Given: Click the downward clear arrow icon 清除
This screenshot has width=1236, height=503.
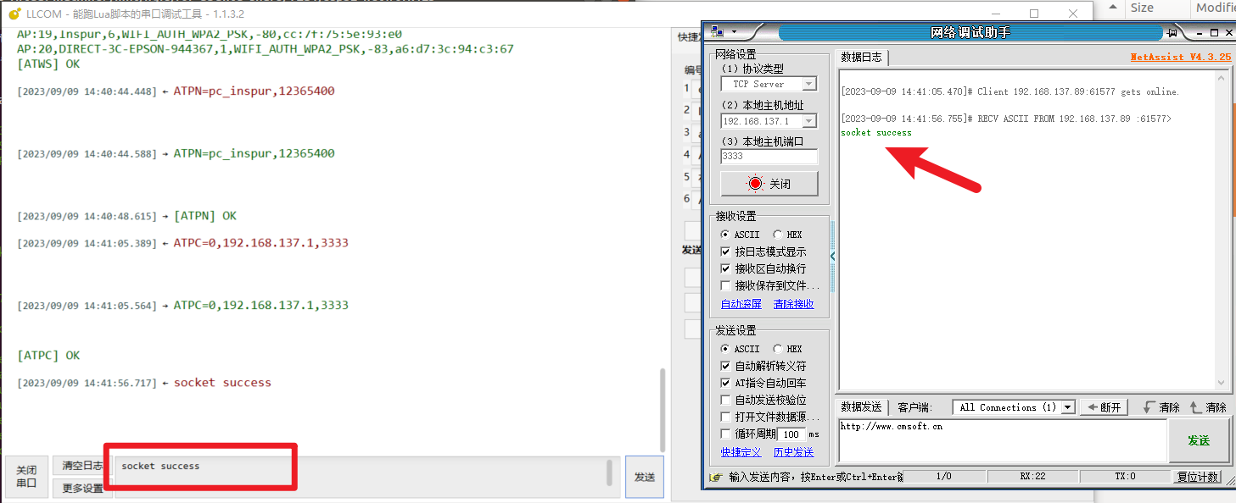Looking at the screenshot, I should coord(1149,407).
